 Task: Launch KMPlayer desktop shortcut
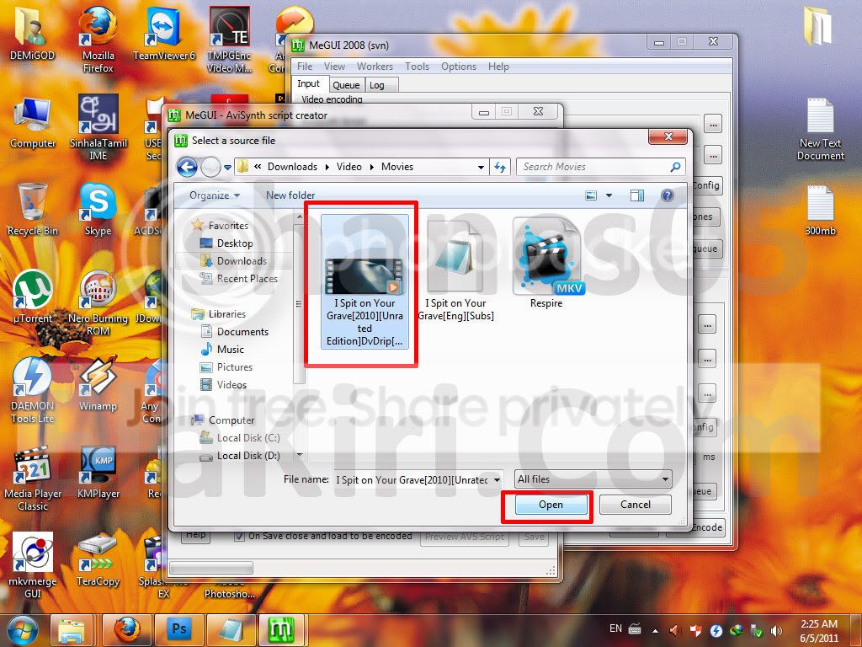(98, 472)
